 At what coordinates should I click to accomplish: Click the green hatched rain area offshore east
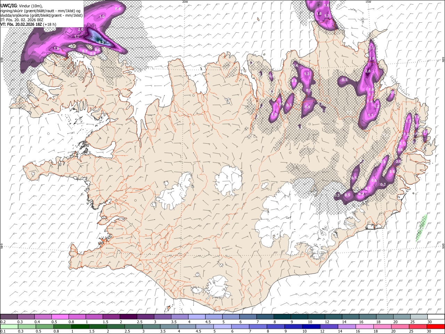click(421, 228)
